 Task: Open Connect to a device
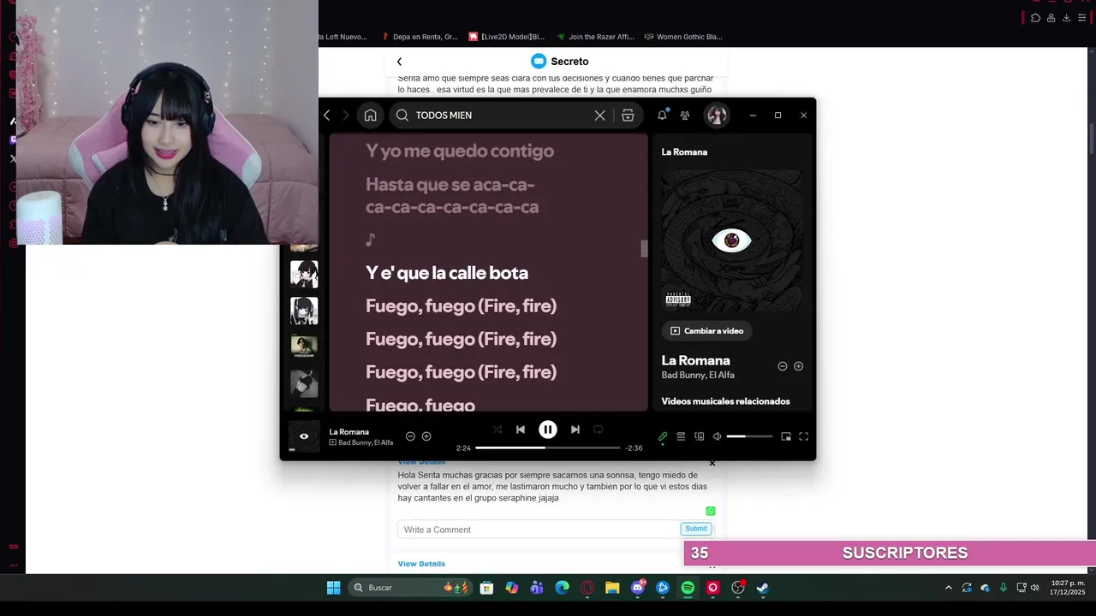click(x=700, y=436)
